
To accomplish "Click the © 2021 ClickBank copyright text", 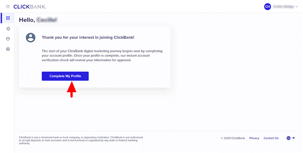I will (233, 138).
